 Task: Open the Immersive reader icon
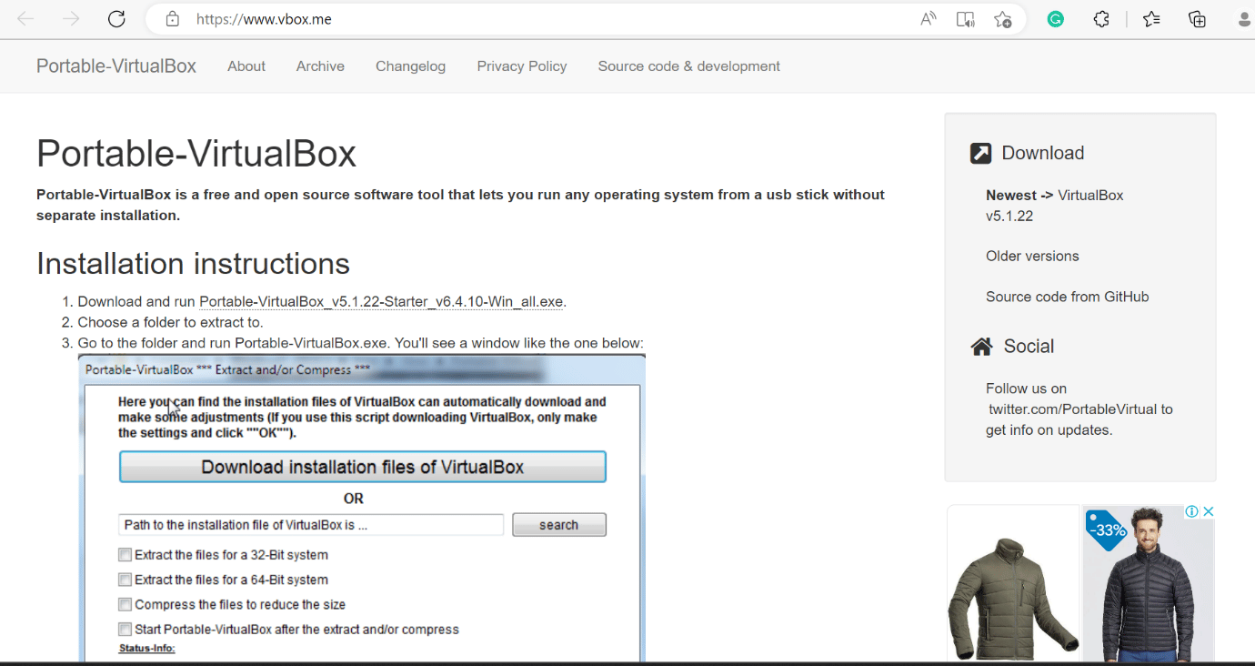pyautogui.click(x=966, y=19)
